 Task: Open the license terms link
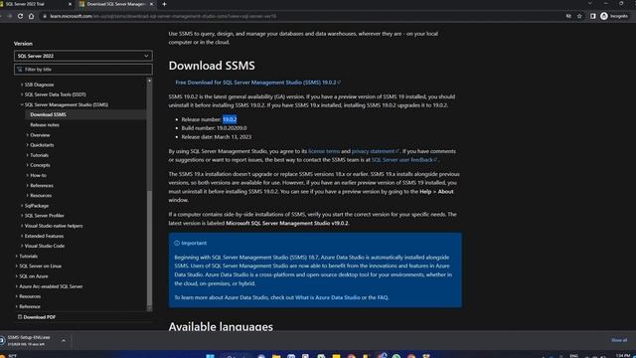(324, 151)
